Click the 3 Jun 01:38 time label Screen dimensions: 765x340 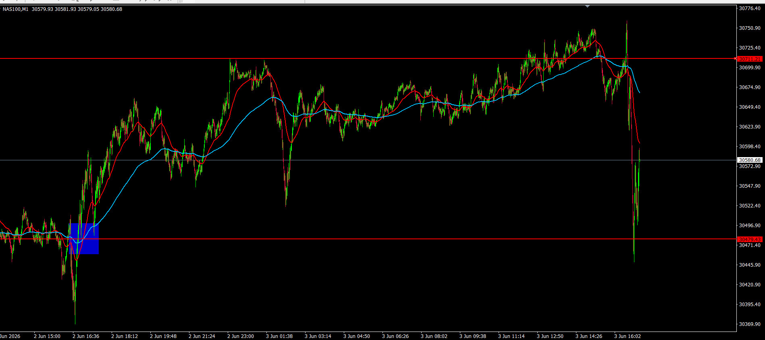pos(279,336)
